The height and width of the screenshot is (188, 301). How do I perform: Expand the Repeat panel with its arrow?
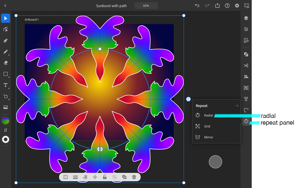pos(237,106)
